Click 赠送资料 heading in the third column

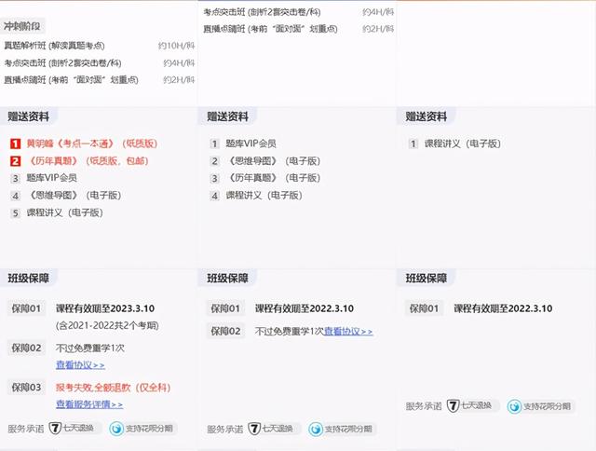coord(427,116)
